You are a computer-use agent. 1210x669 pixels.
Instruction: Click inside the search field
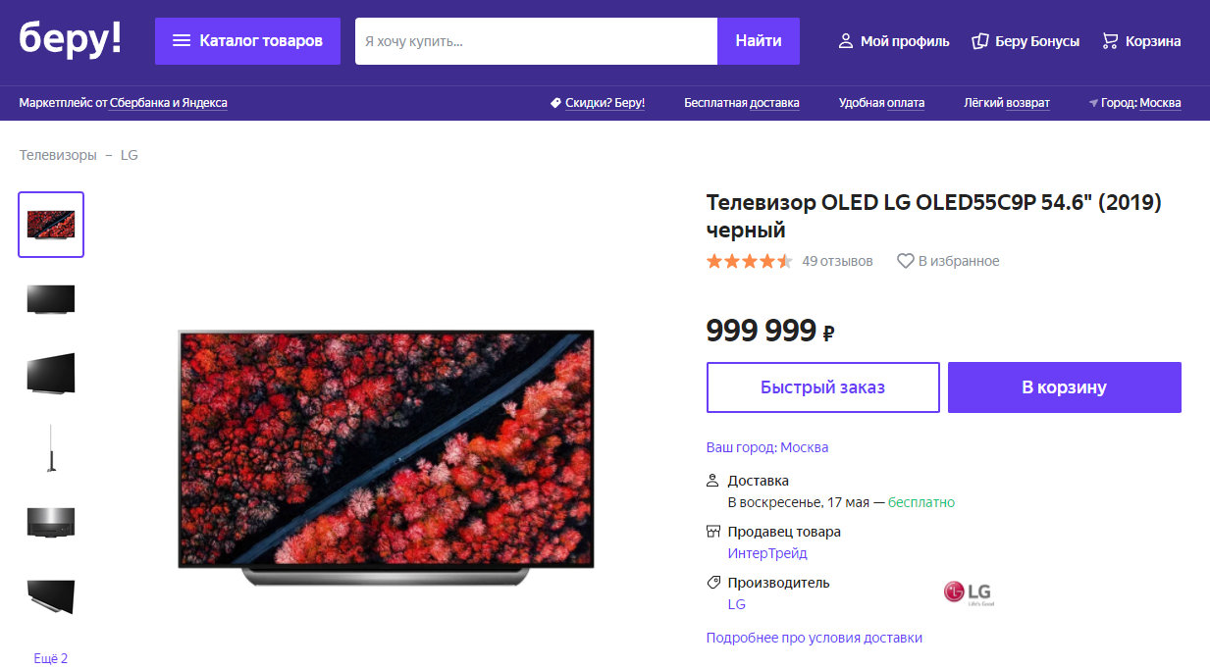536,41
